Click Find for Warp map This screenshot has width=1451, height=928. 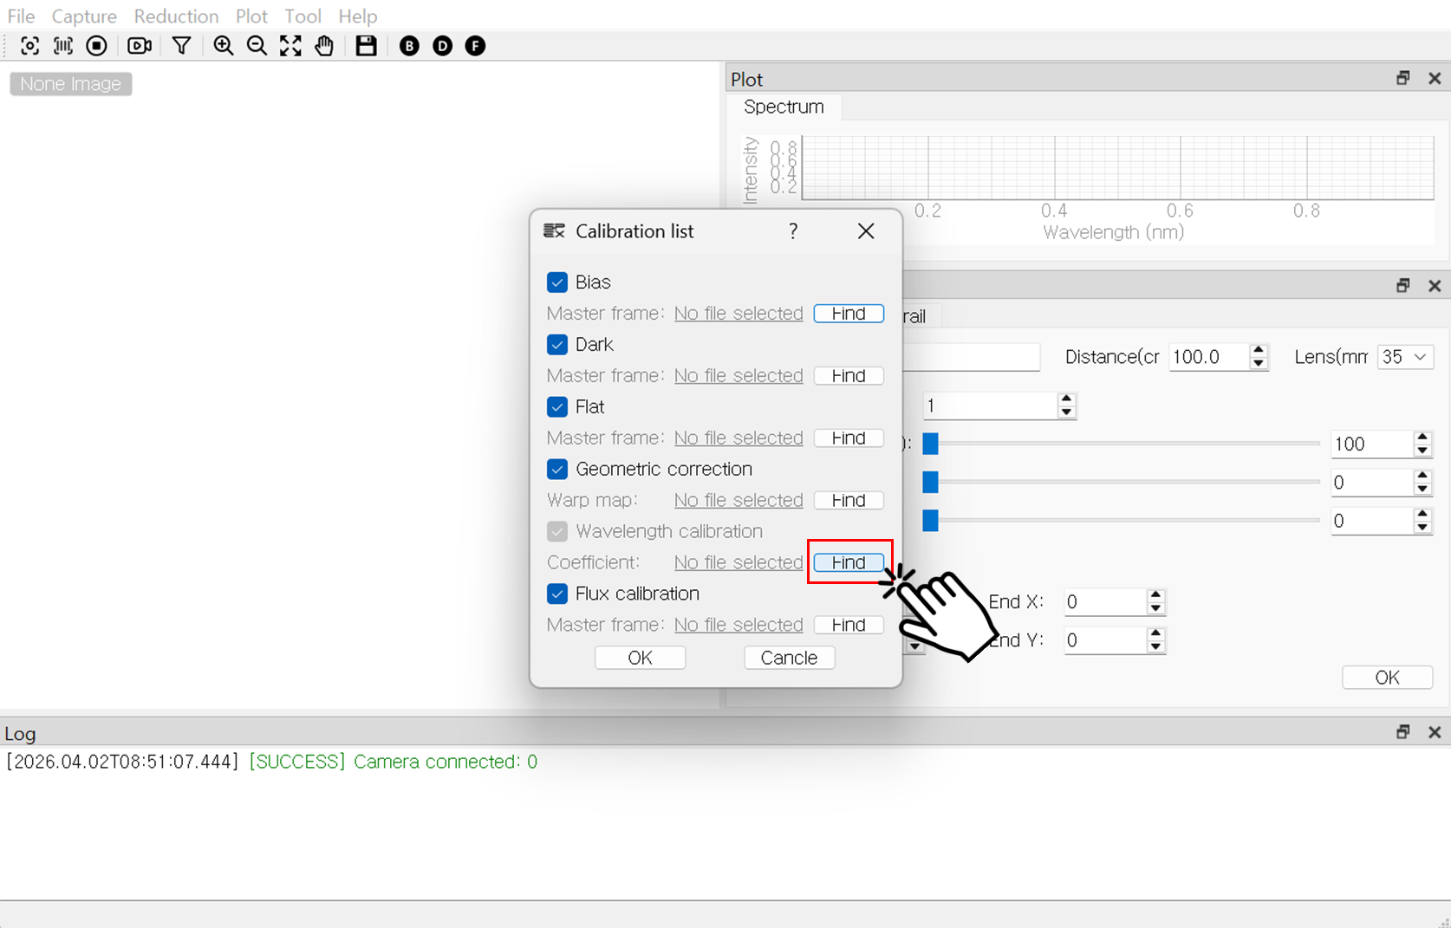coord(849,501)
